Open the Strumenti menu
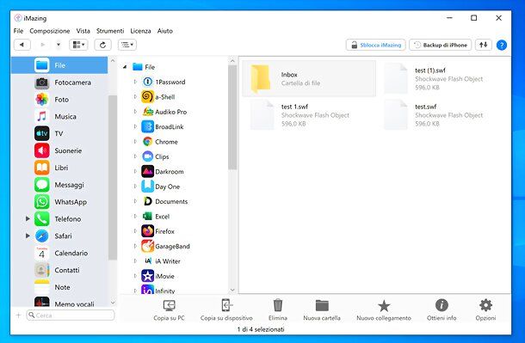 (110, 31)
